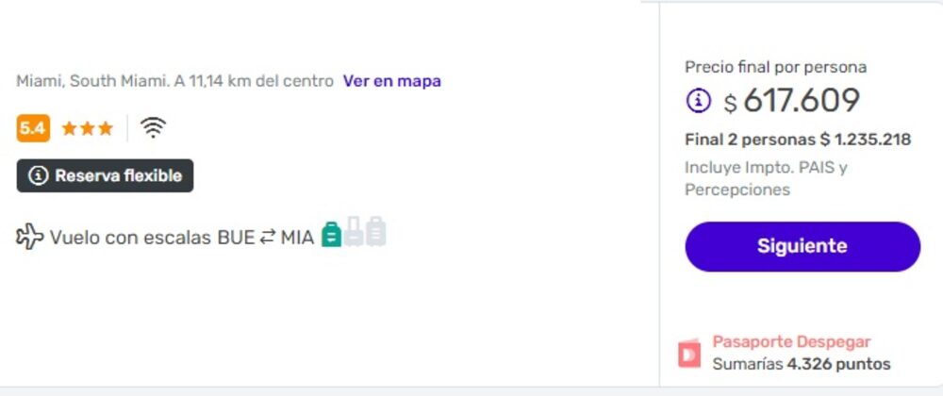Click the Sumarías 4.326 puntos text
This screenshot has height=396, width=943.
click(801, 364)
